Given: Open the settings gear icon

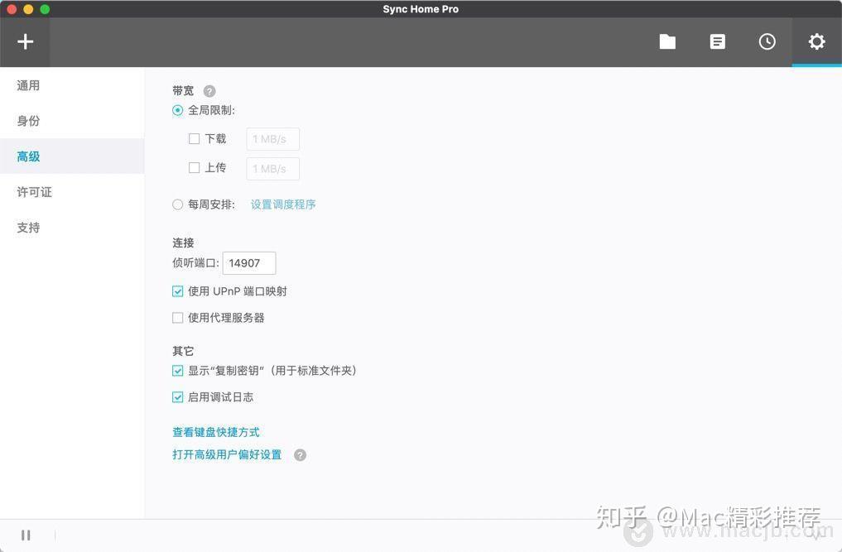Looking at the screenshot, I should (x=817, y=42).
